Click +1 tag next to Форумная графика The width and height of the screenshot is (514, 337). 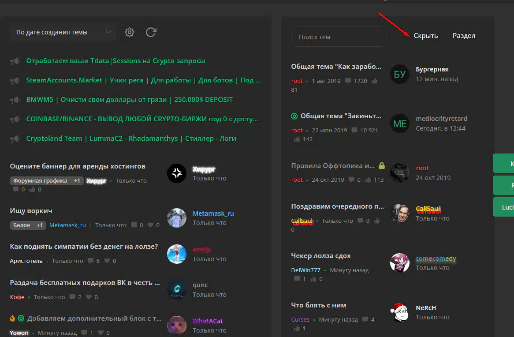[77, 180]
